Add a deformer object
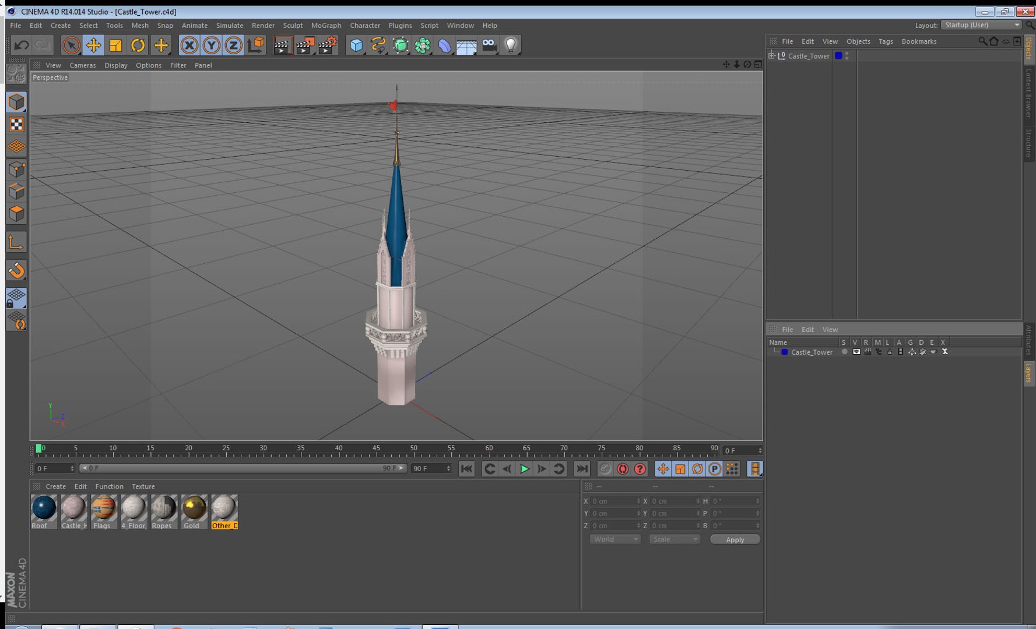 445,45
